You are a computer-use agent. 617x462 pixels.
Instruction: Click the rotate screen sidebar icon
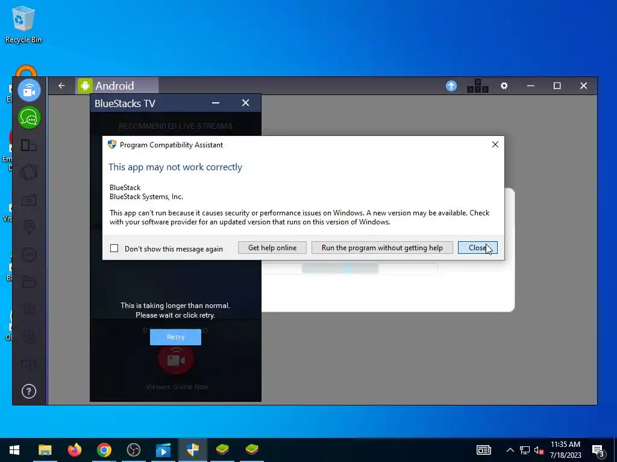tap(29, 146)
